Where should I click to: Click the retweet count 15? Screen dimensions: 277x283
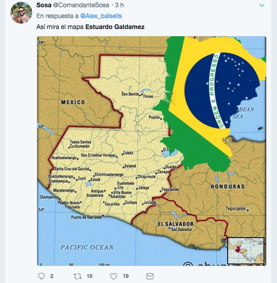tap(90, 276)
